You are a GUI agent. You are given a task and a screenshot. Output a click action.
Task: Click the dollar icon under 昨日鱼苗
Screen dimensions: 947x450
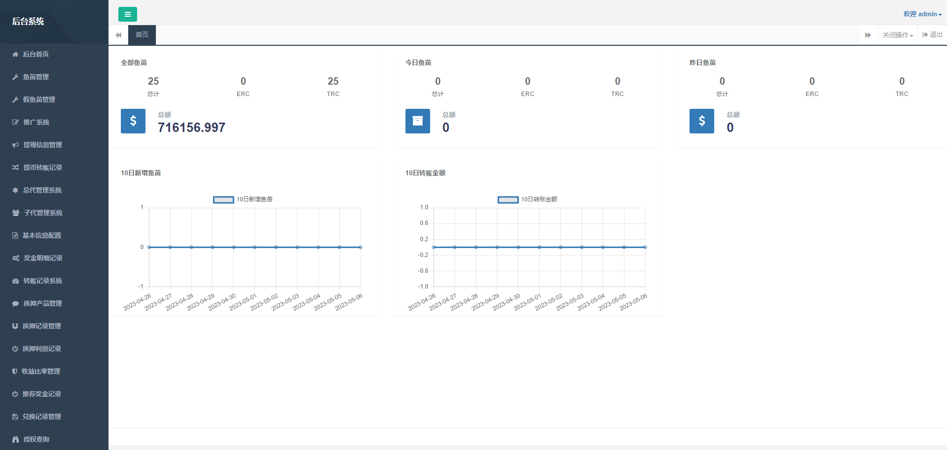coord(701,121)
